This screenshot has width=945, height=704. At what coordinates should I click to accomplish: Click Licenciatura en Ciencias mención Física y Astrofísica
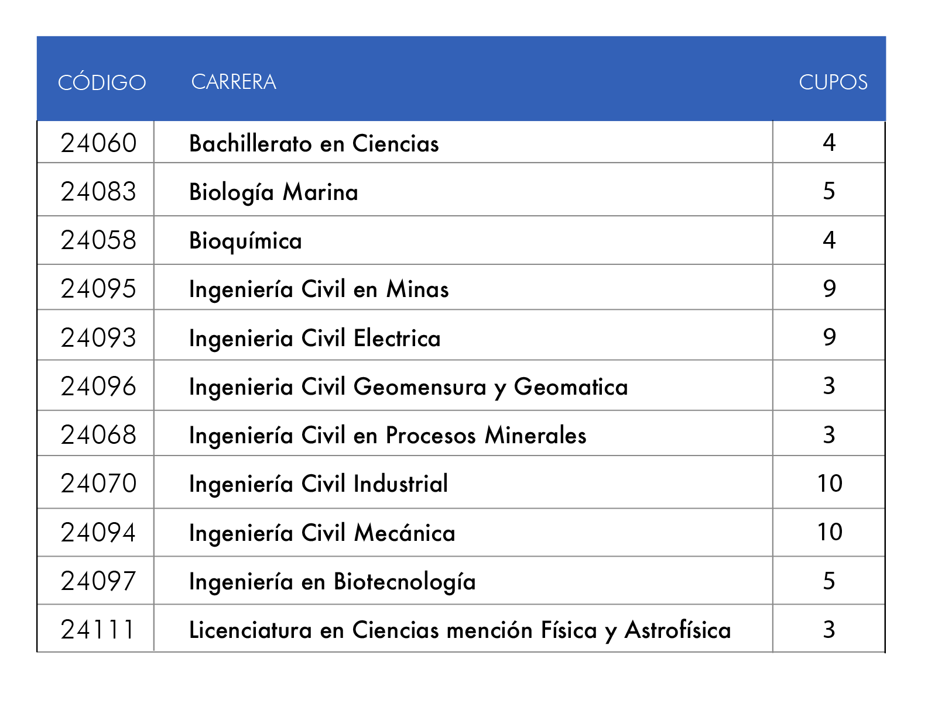[460, 630]
